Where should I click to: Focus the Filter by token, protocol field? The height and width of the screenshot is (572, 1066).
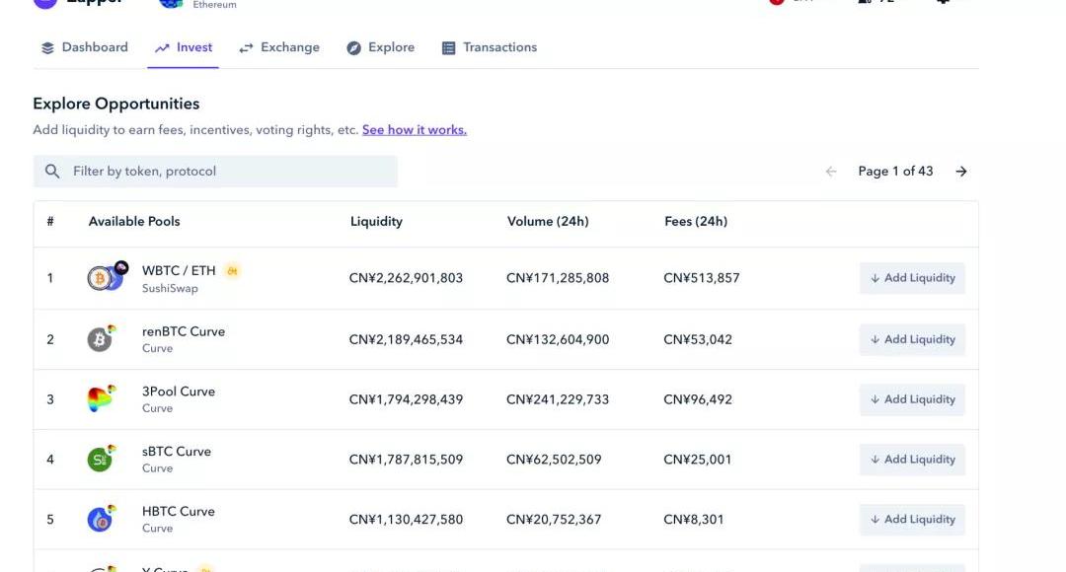pos(215,172)
